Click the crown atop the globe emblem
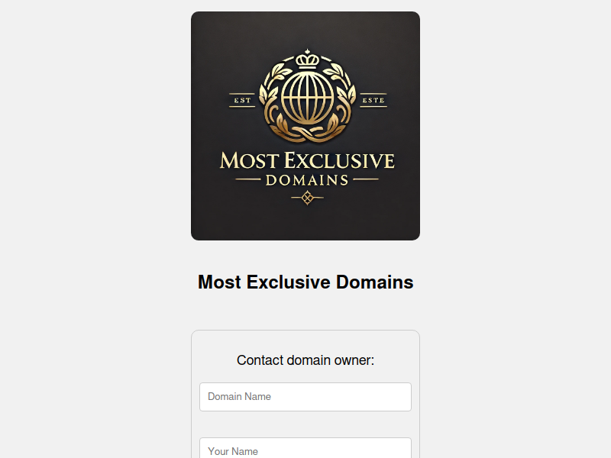 308,60
